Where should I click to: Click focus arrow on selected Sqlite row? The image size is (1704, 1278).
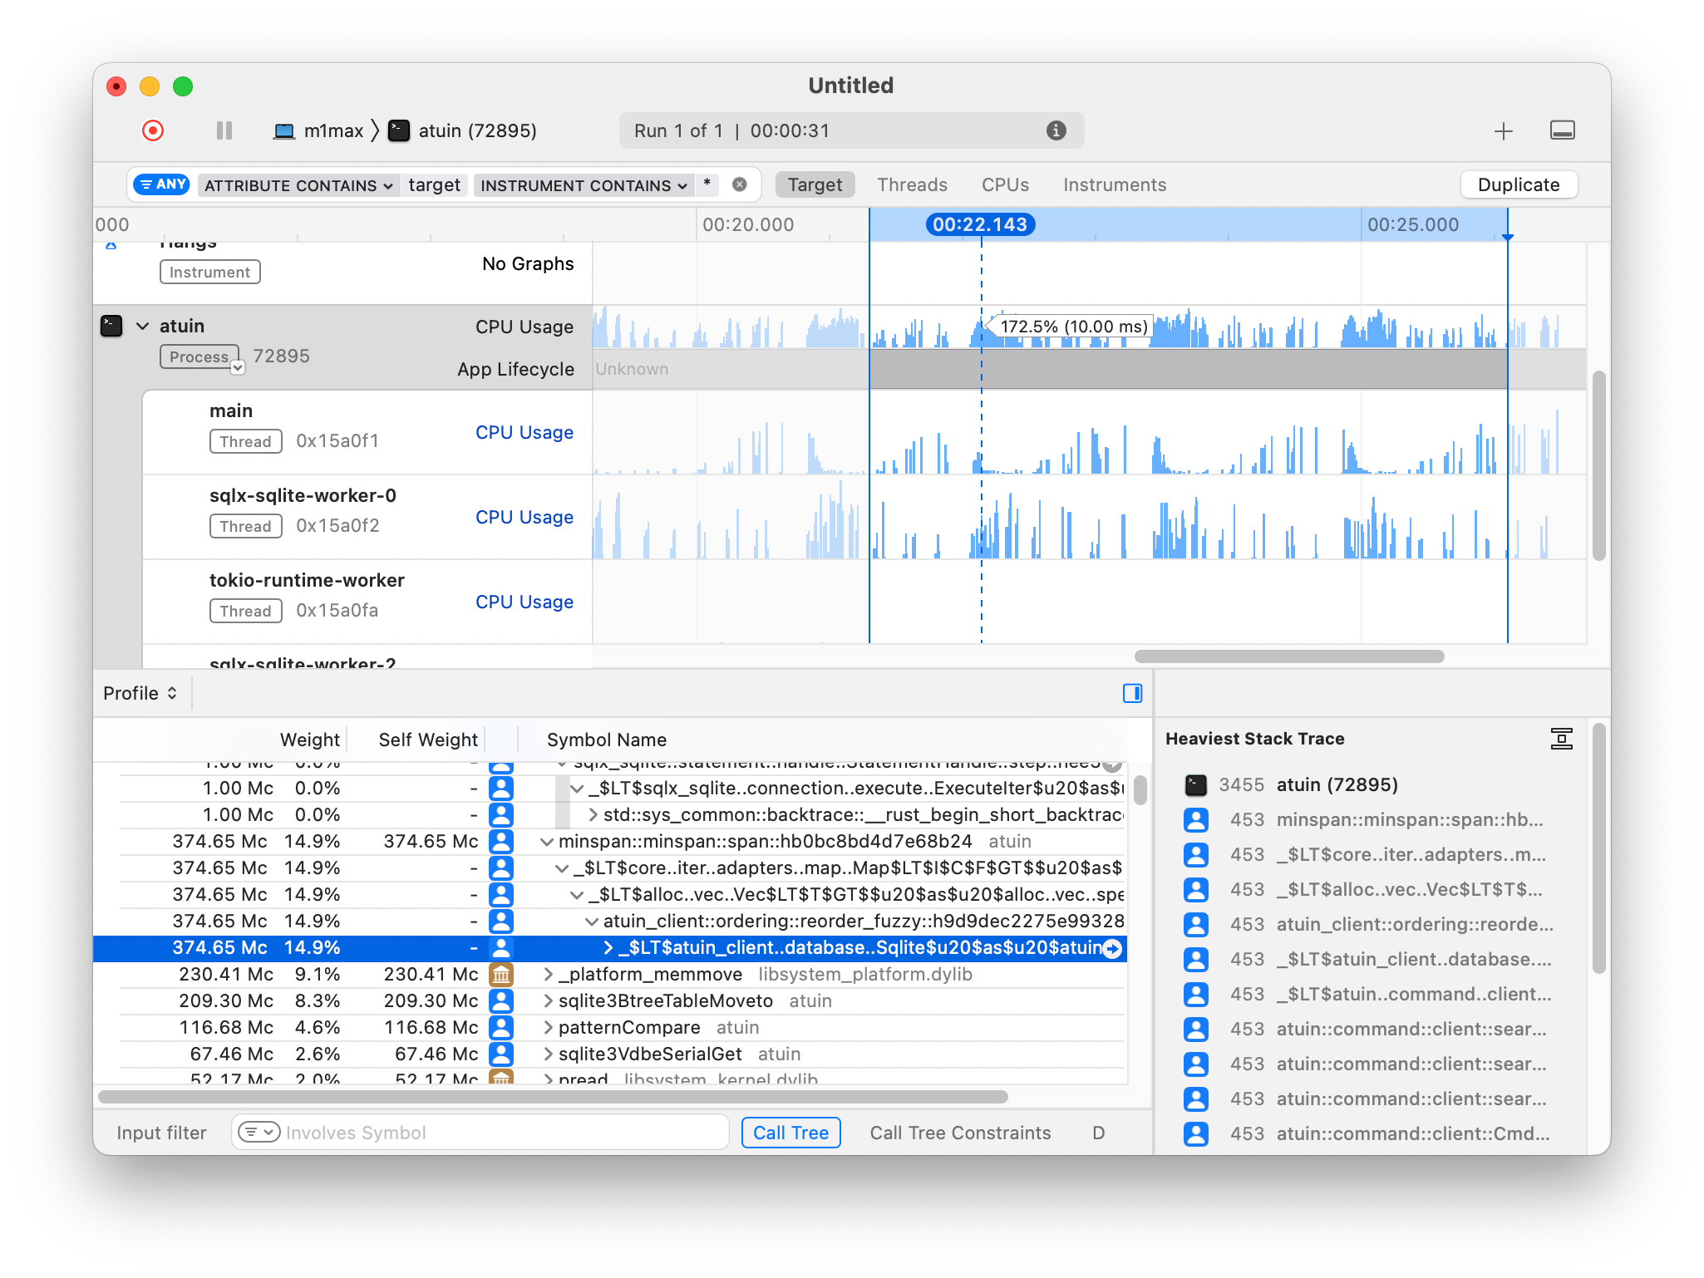coord(1112,948)
